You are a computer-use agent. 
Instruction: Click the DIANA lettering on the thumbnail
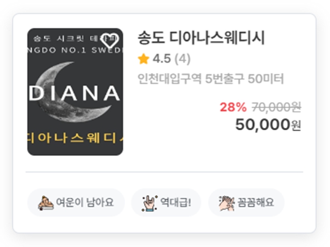click(x=74, y=93)
